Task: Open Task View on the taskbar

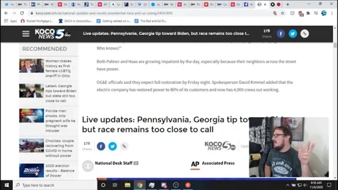Action: 115,185
